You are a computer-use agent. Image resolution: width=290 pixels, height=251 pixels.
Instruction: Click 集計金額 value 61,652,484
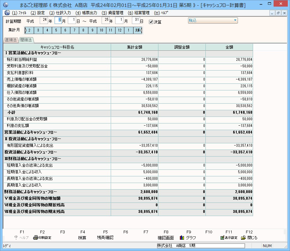(x=148, y=132)
